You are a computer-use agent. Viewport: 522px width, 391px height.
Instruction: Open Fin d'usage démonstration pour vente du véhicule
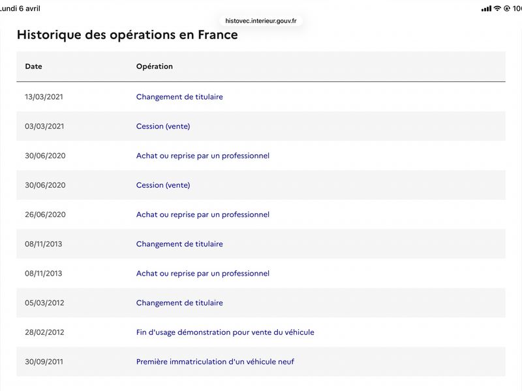[x=225, y=332]
